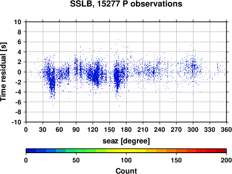Click the y-axis tick label '-2'
This screenshot has height=174, width=232.
(18, 82)
